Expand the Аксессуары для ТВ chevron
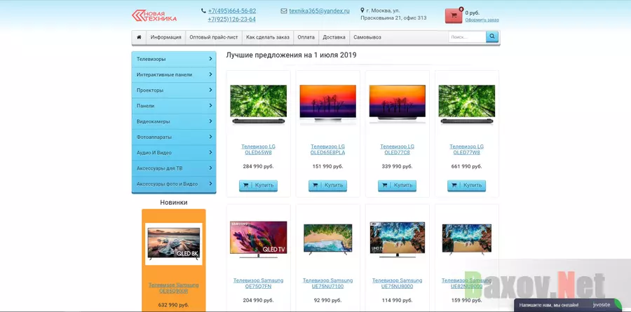Viewport: 631px width, 312px height. (x=210, y=168)
